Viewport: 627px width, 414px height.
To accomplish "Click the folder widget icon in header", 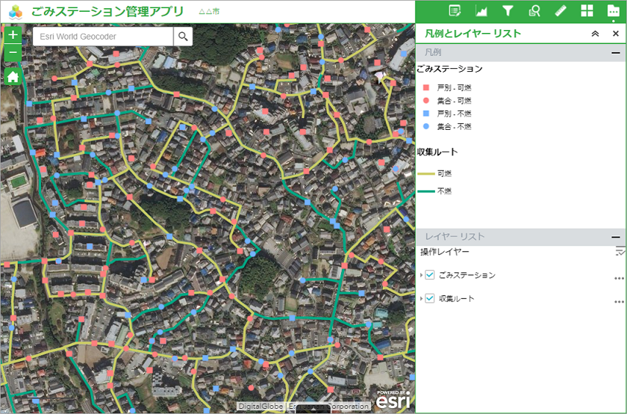I will (613, 11).
